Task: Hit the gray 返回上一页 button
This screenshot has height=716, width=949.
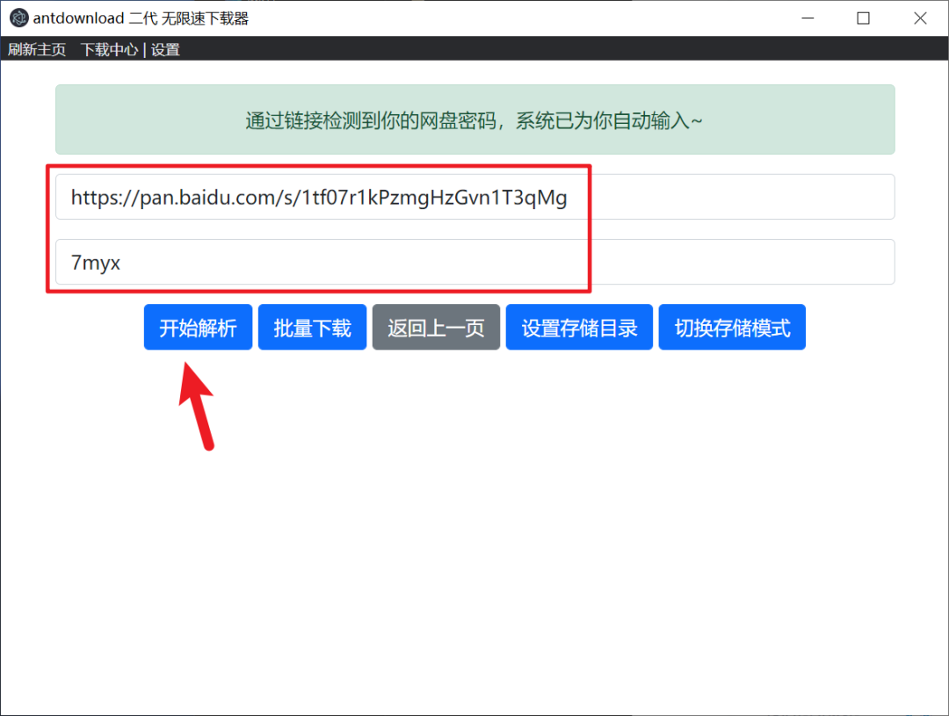Action: tap(436, 328)
